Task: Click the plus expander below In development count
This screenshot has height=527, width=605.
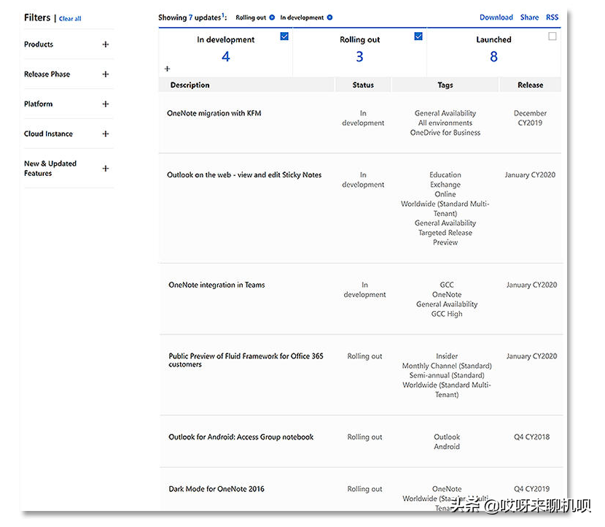Action: pos(167,69)
